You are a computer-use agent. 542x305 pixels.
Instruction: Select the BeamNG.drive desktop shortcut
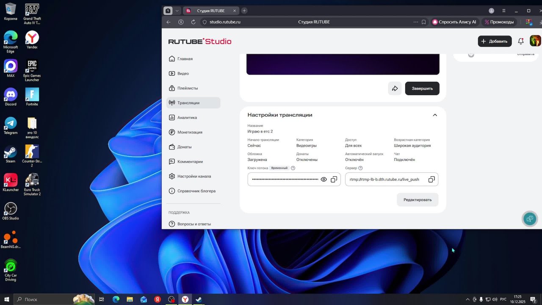coord(11,240)
